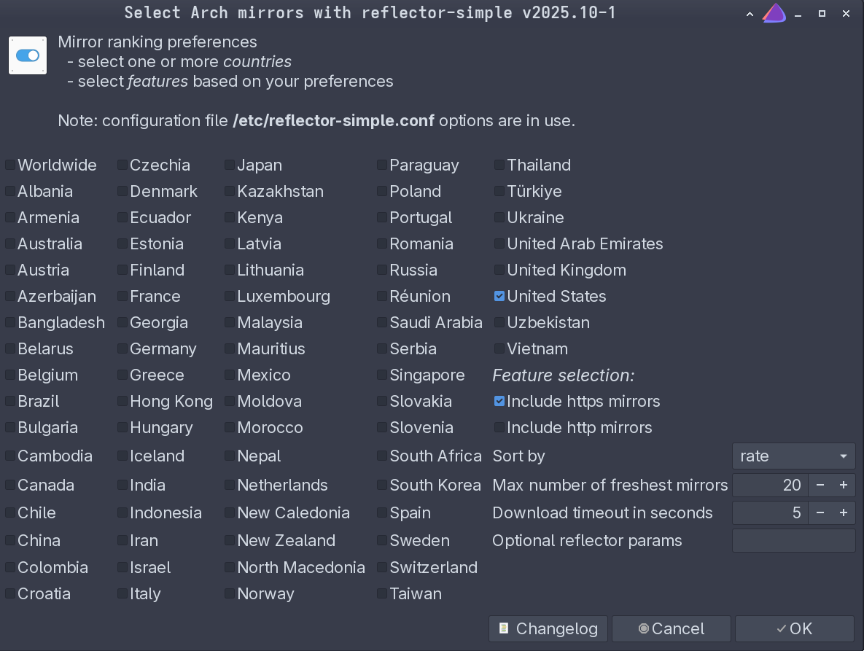Select France in the country list
The image size is (864, 651).
(x=122, y=296)
